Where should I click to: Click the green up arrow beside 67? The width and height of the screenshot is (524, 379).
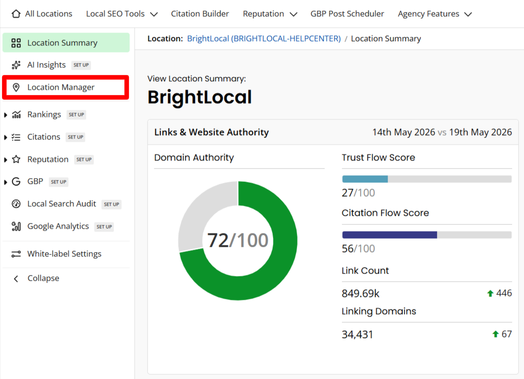[x=496, y=334]
